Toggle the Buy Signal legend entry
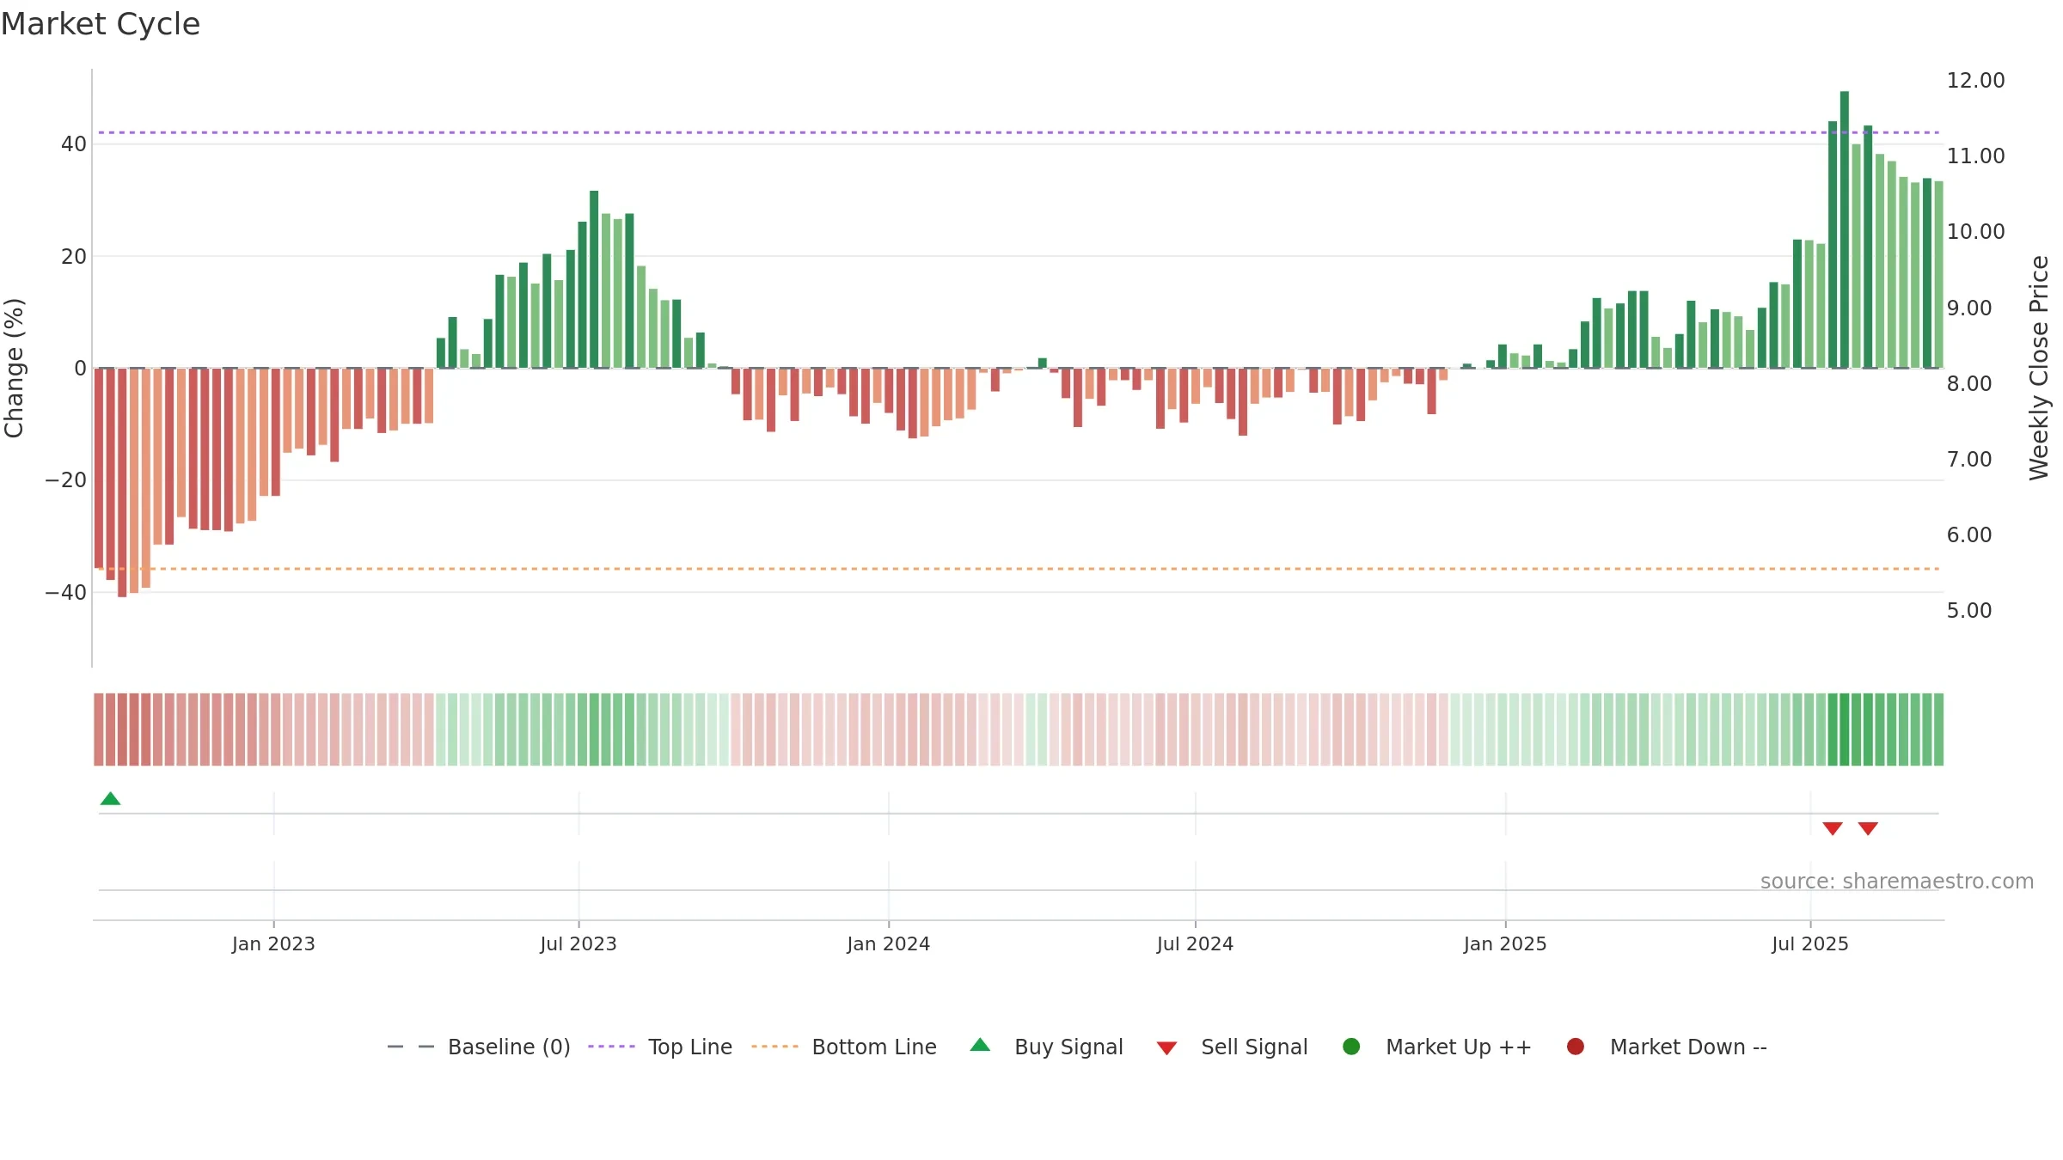Viewport: 2063px width, 1160px height. [1046, 1047]
